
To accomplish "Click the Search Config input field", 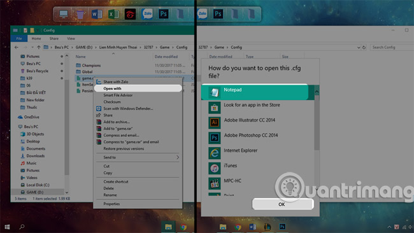I will pos(392,48).
